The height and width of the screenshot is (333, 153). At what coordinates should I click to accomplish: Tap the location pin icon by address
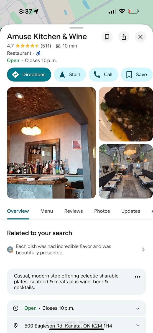16,326
